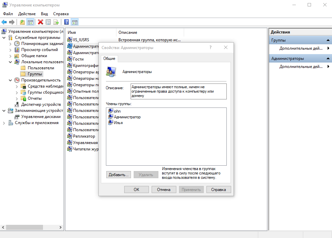Open the Справка menu
Viewport: 332px width, 238px height.
[61, 14]
